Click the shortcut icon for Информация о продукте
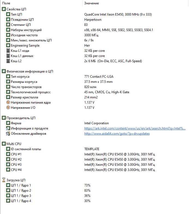This screenshot has width=195, height=214. coord(8,128)
